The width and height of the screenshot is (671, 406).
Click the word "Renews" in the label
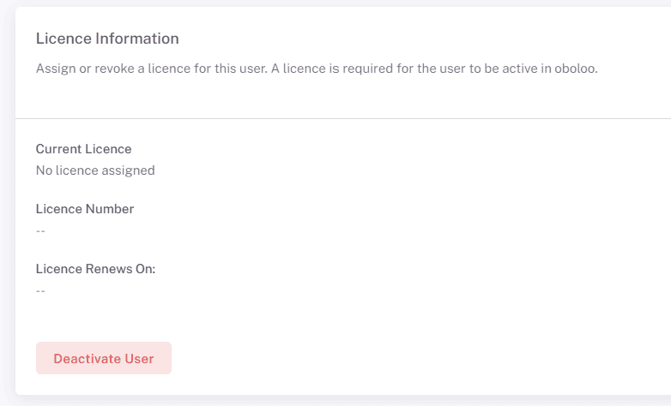coord(110,269)
